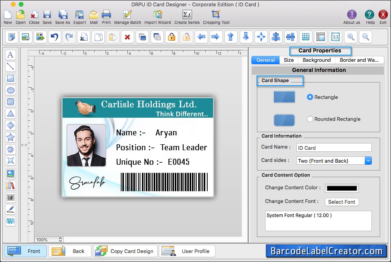Select the Rounded Rectangle radio button

click(310, 119)
